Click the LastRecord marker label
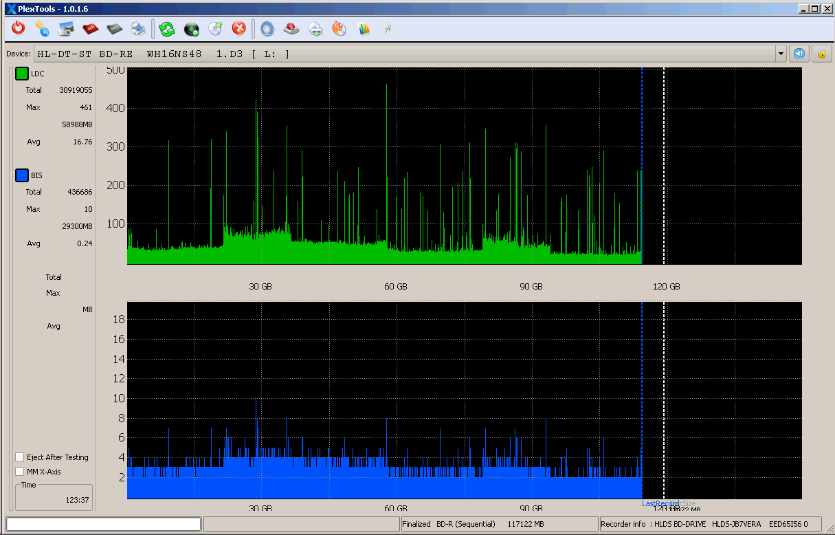This screenshot has height=535, width=835. pos(660,503)
